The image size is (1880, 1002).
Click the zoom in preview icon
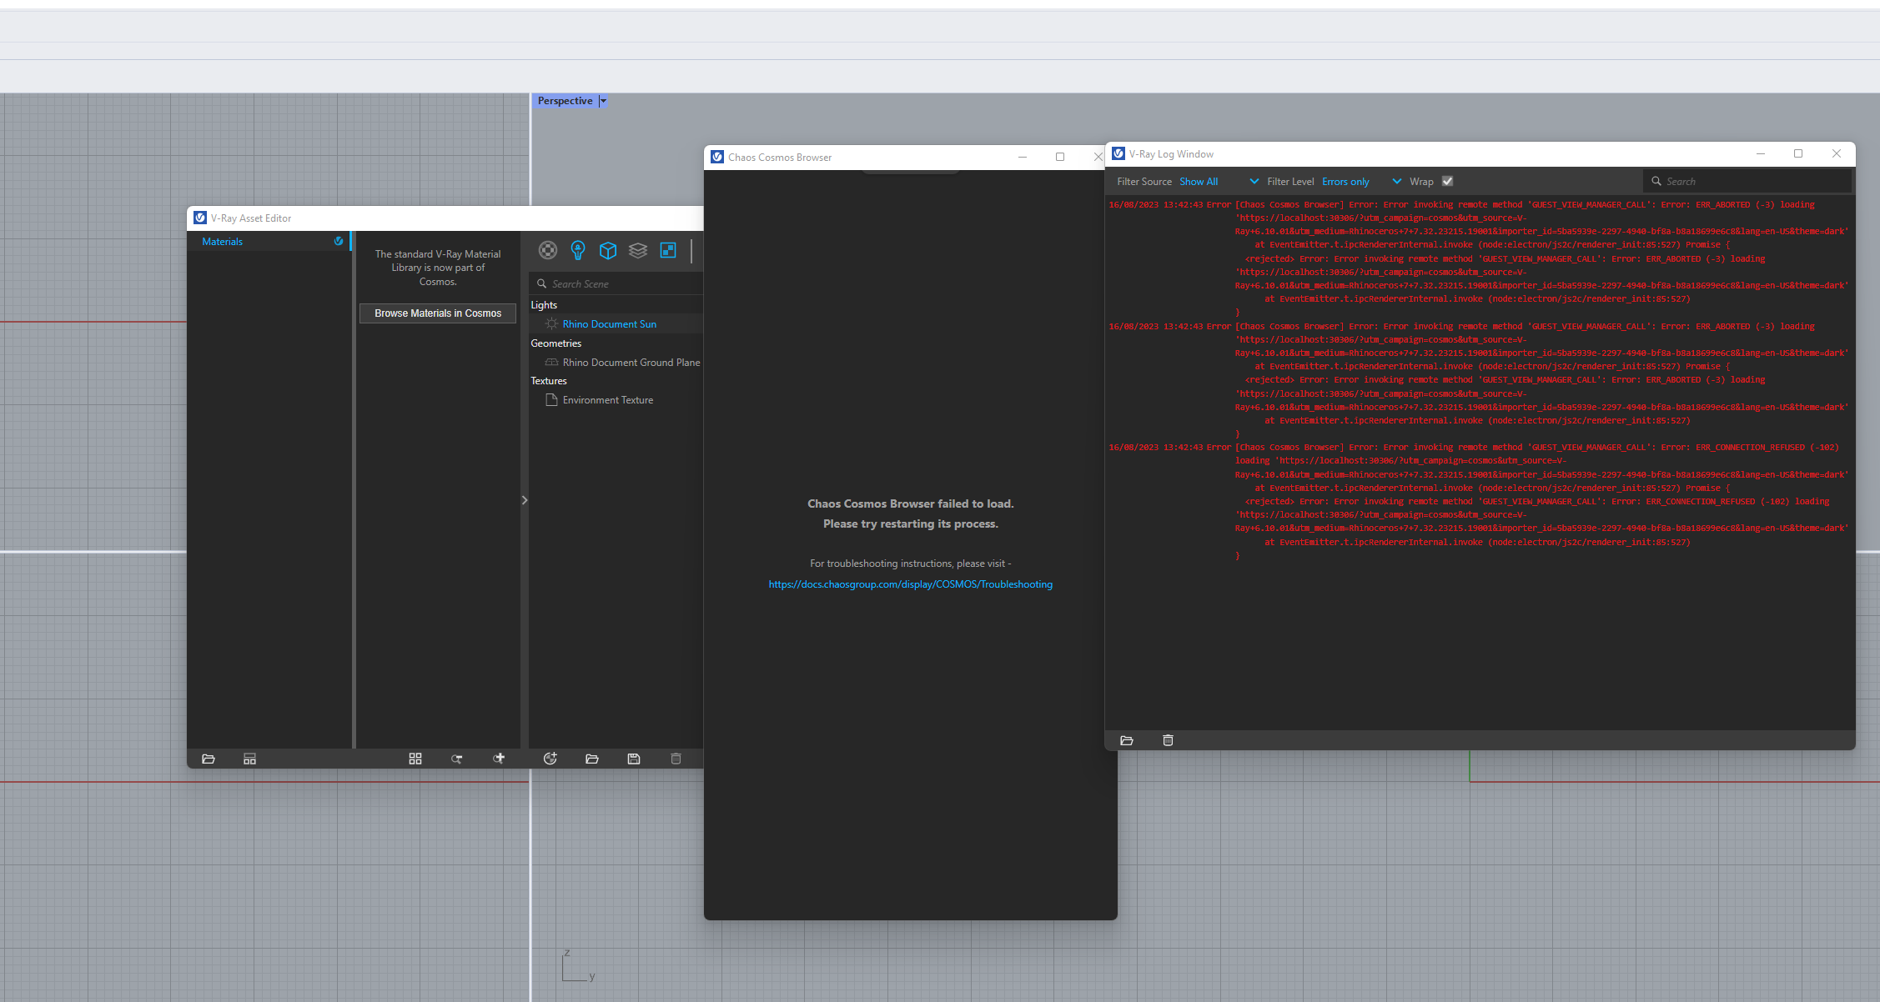coord(499,758)
